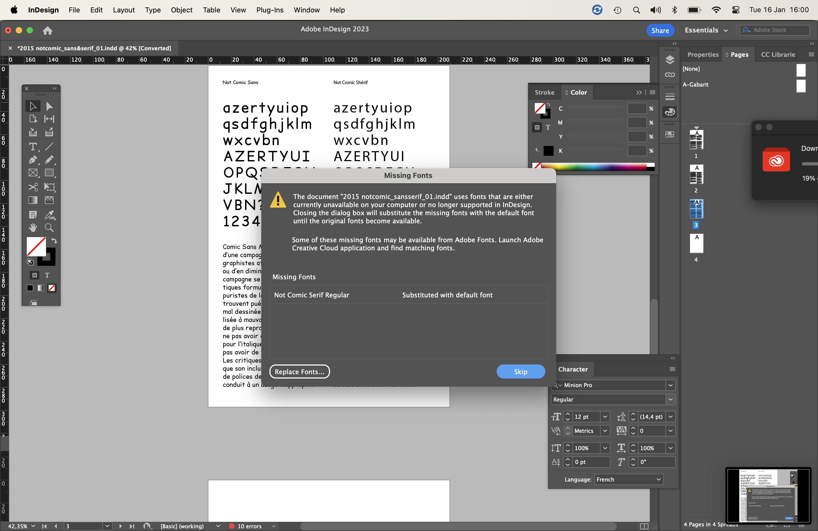Select the Rectangle Frame tool
This screenshot has width=818, height=531.
pyautogui.click(x=33, y=173)
